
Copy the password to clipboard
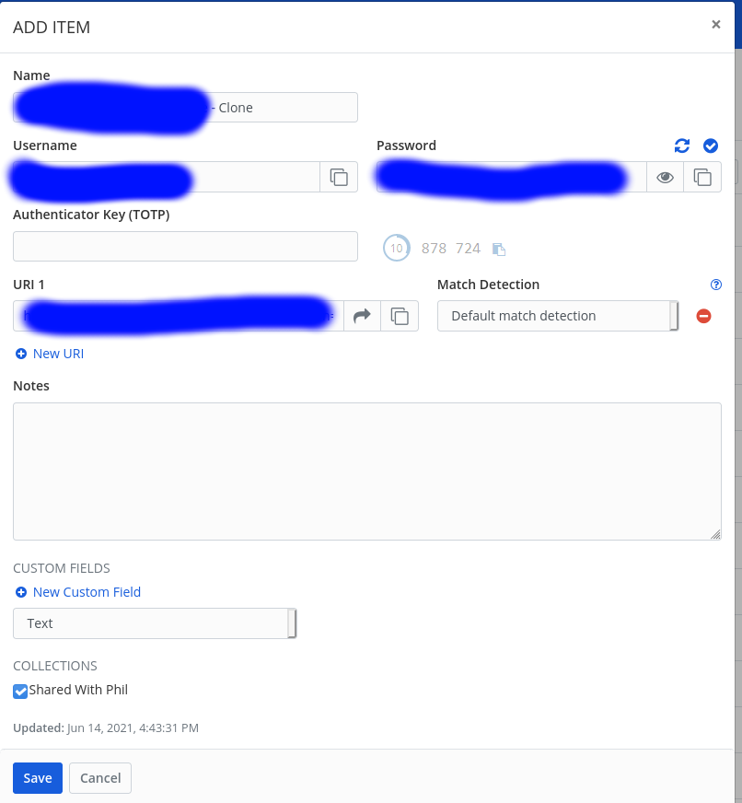pyautogui.click(x=702, y=177)
